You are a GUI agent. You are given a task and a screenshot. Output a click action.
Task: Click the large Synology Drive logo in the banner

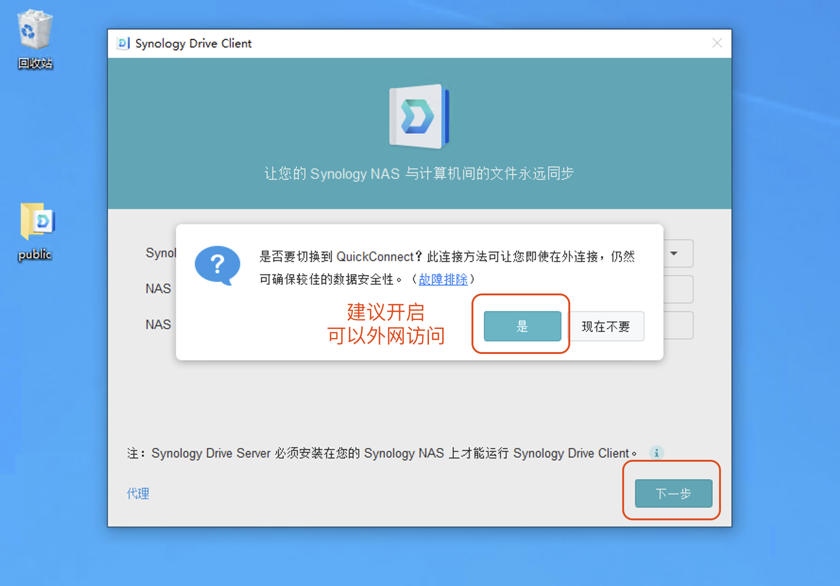[x=419, y=116]
